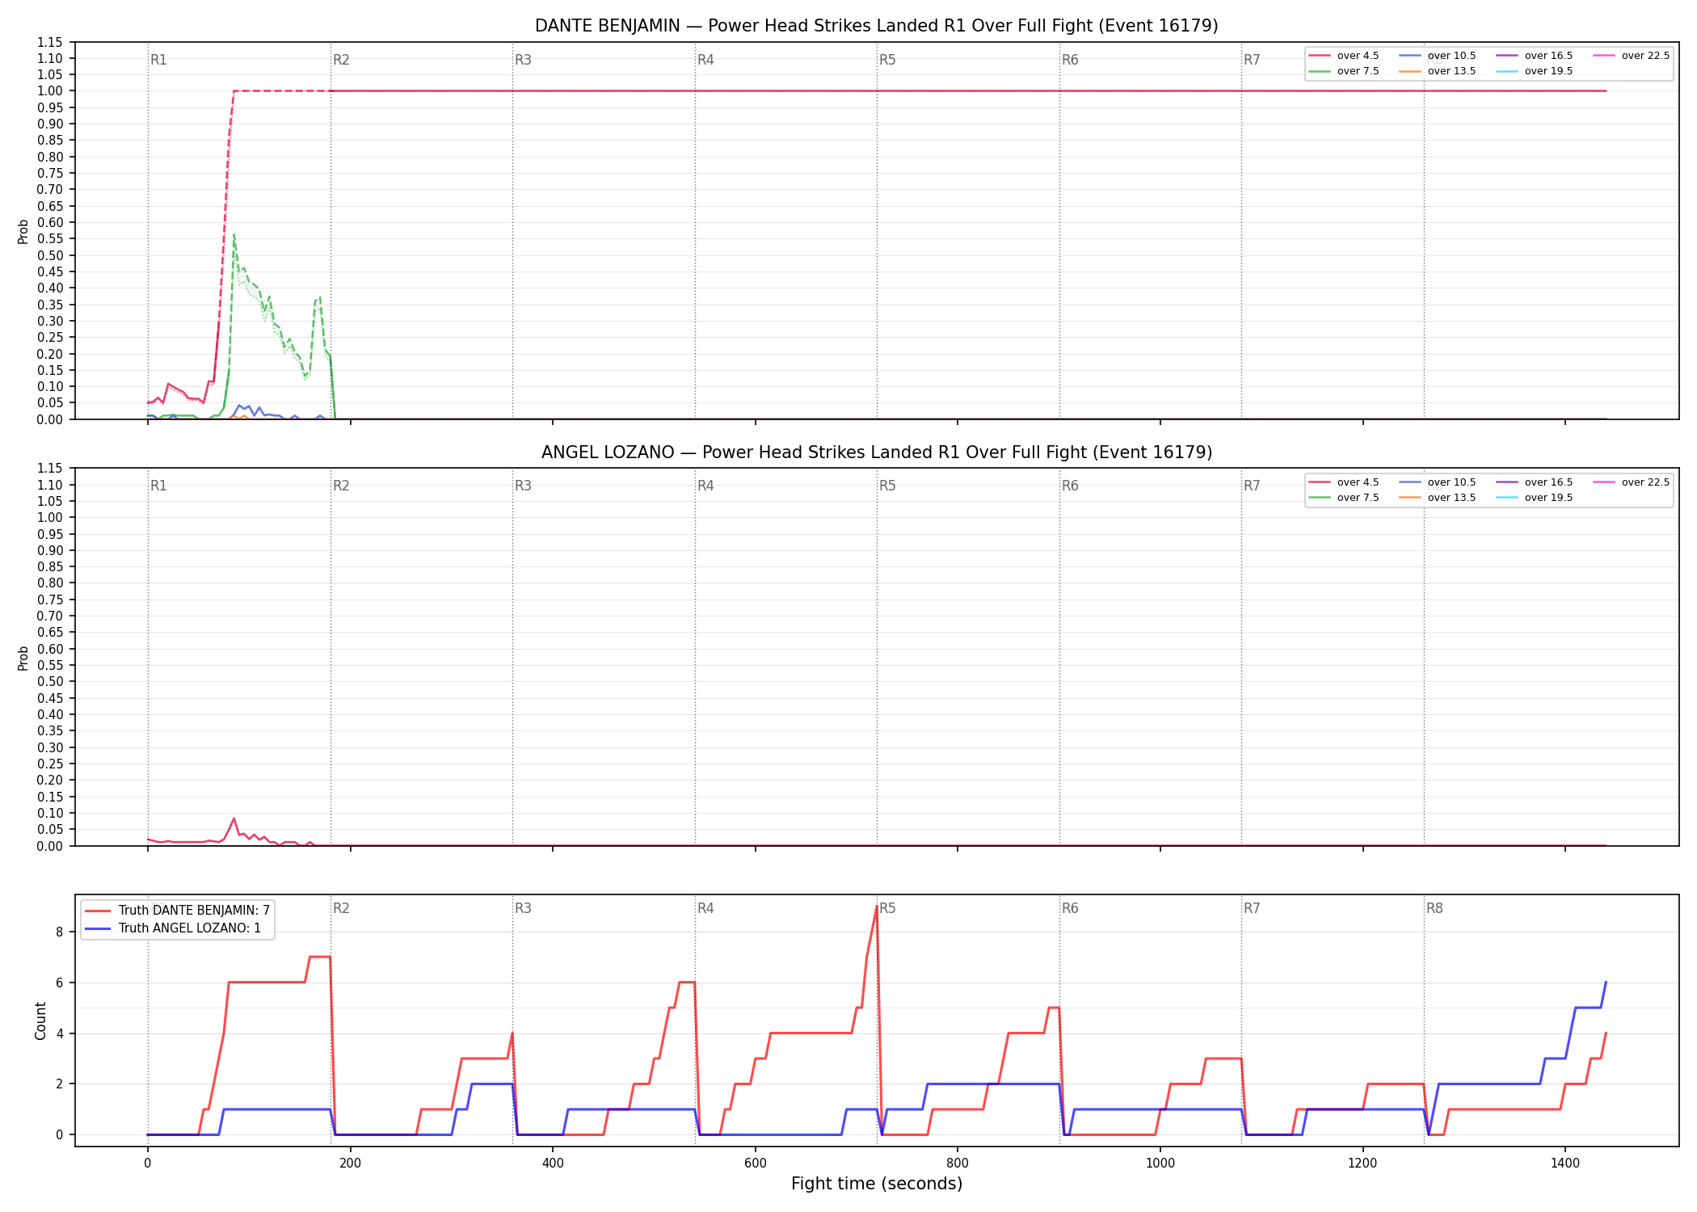Click the green over 7.5 peak in round one
This screenshot has height=1212, width=1697.
(x=234, y=235)
